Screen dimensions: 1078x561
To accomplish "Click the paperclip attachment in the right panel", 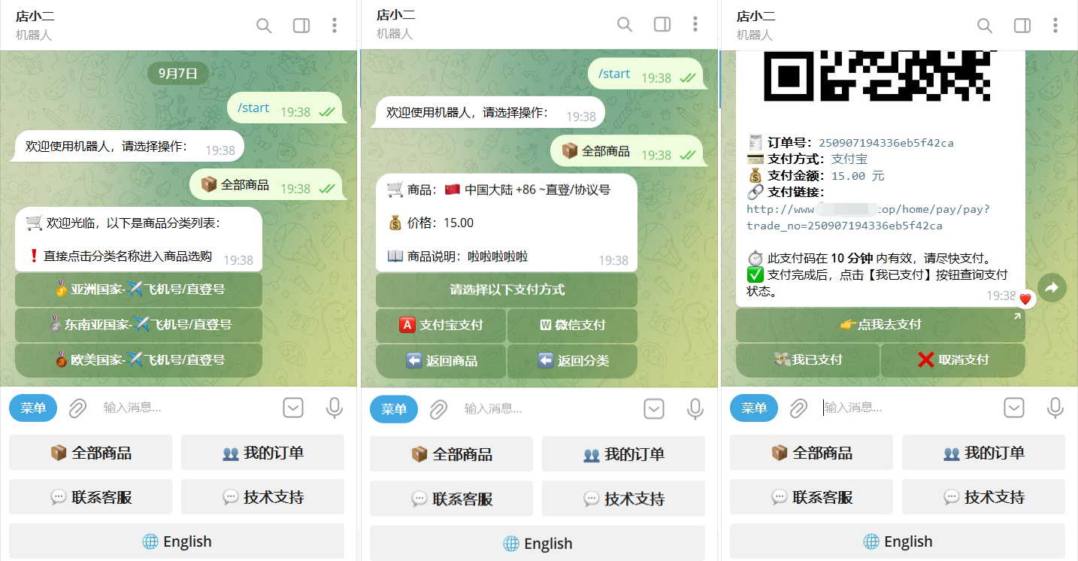I will [798, 408].
